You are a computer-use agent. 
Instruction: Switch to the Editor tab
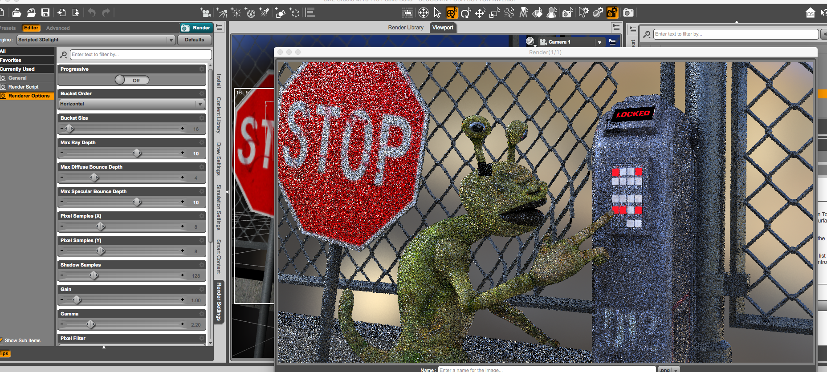pos(31,28)
